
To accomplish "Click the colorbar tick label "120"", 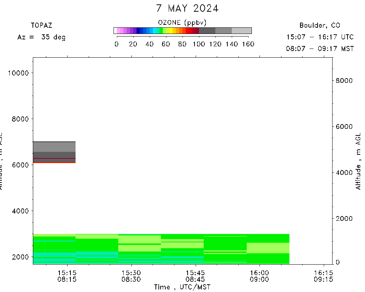I will tap(215, 44).
